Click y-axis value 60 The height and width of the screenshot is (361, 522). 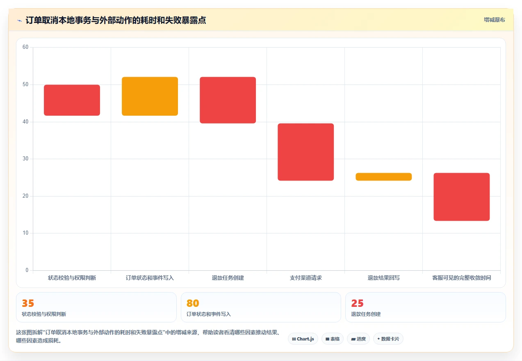point(25,47)
